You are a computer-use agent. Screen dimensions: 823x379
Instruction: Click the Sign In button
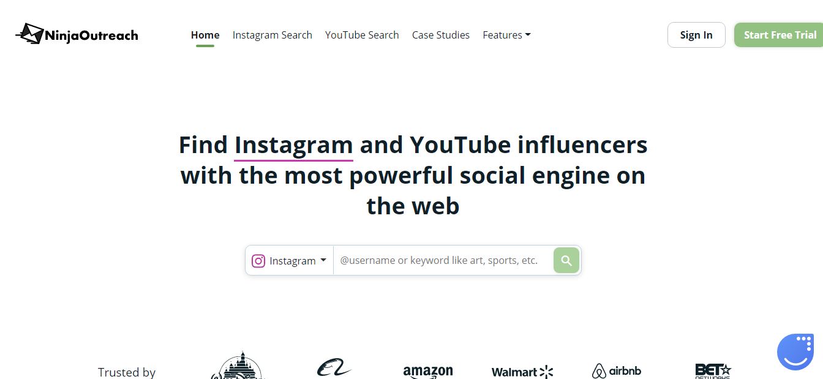click(696, 35)
